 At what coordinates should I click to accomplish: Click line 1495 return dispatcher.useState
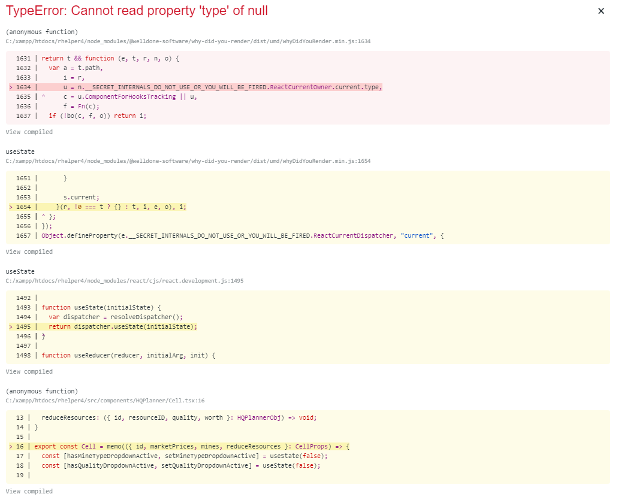(103, 326)
